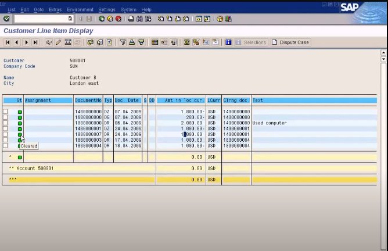Click the Change Document pencil icon
The height and width of the screenshot is (251, 388).
[x=58, y=42]
